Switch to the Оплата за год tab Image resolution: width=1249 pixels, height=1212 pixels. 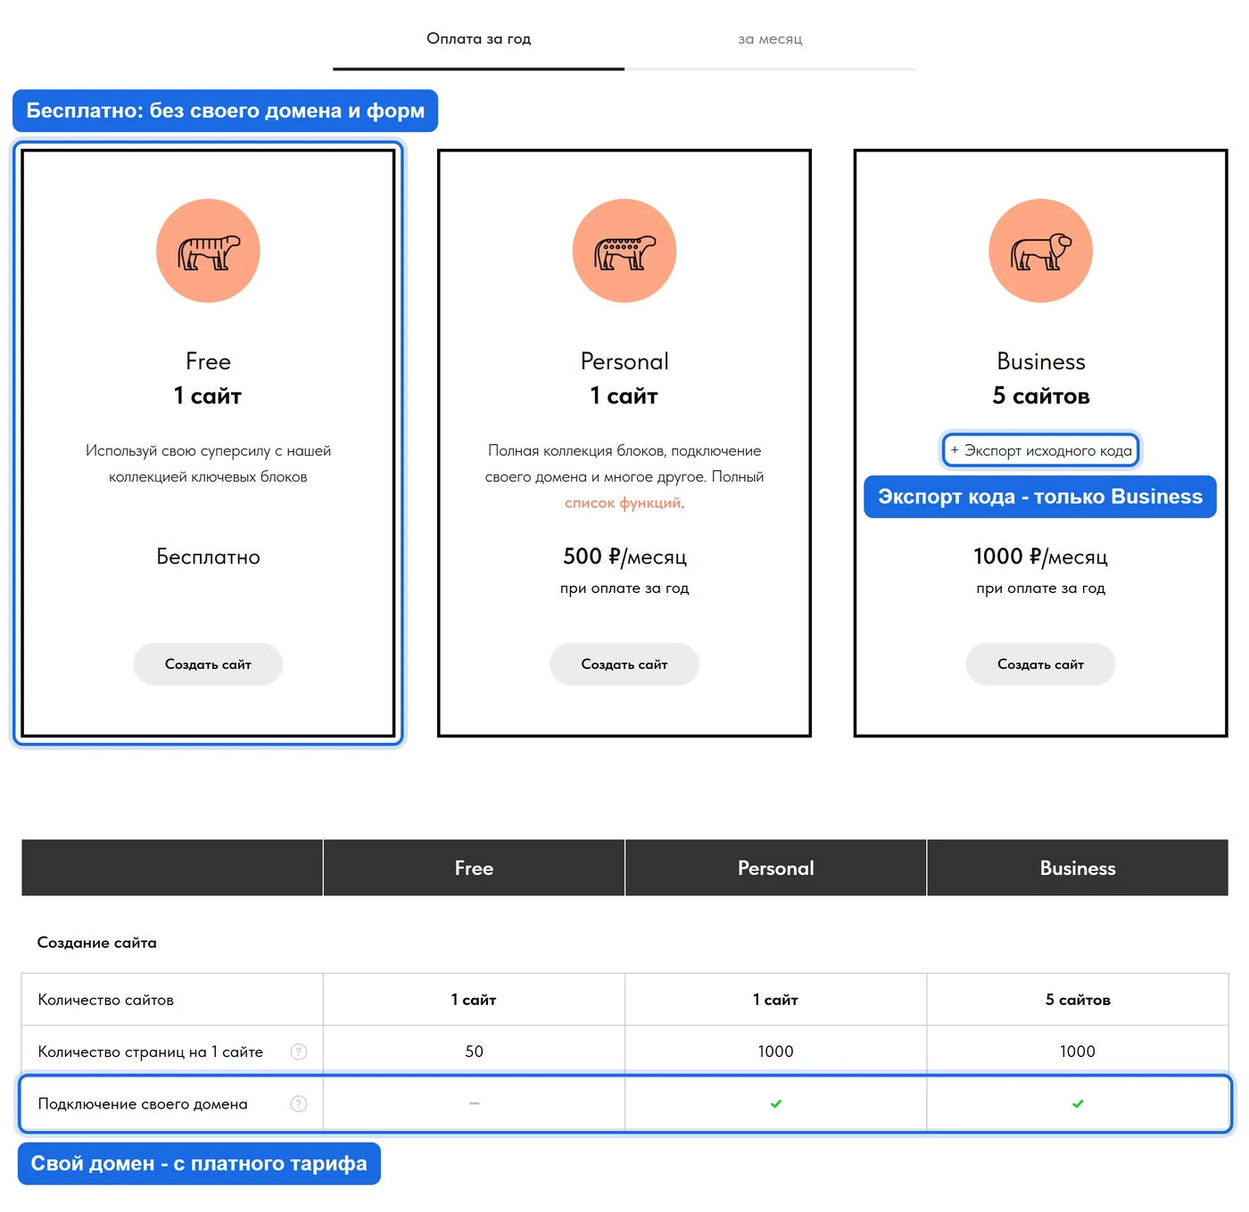pos(479,39)
